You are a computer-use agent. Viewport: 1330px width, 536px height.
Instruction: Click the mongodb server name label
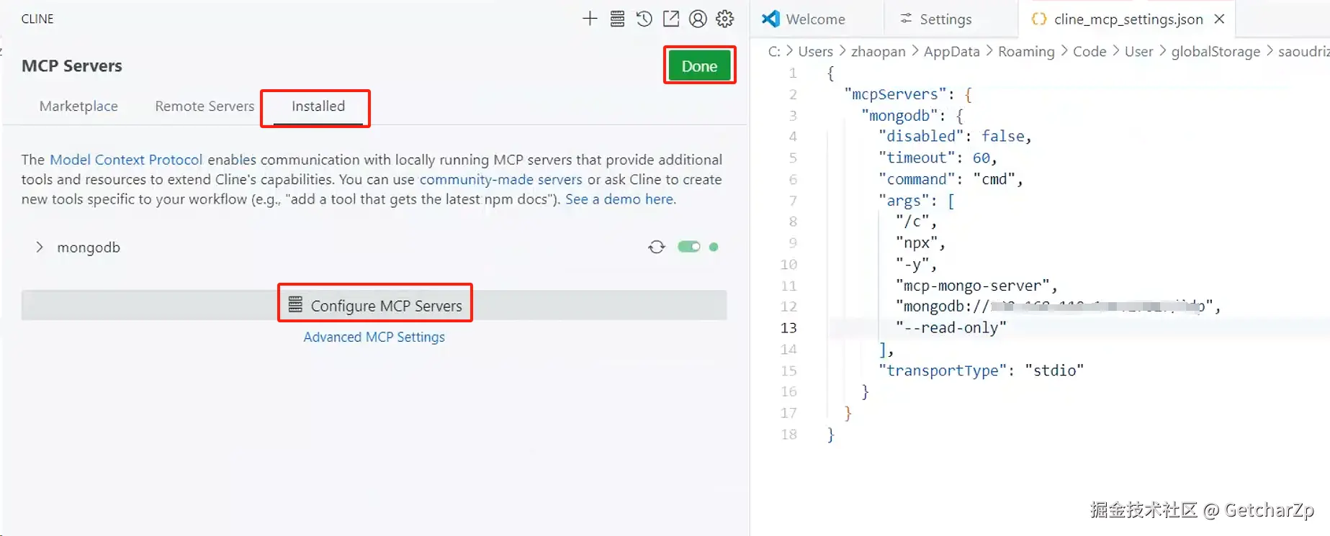(89, 247)
